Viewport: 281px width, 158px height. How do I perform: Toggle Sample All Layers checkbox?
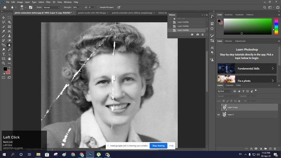[x=98, y=7]
